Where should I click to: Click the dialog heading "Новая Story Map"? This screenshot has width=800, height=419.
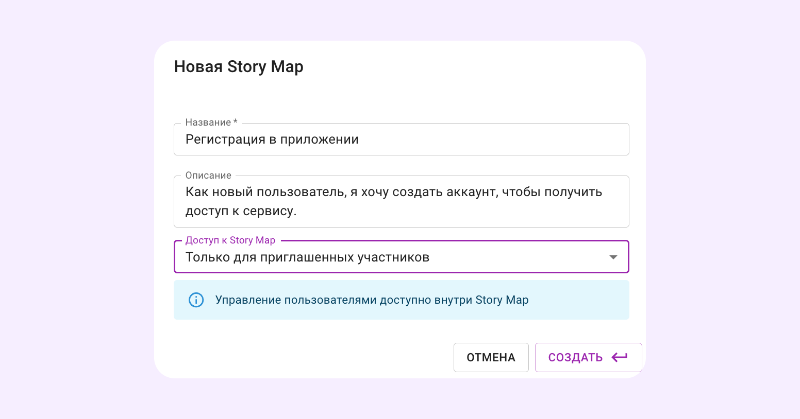pyautogui.click(x=238, y=66)
